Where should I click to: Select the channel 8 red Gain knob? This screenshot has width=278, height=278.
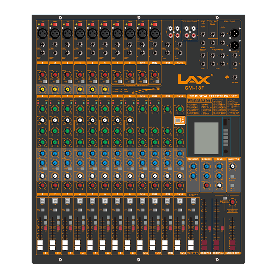tap(130, 75)
